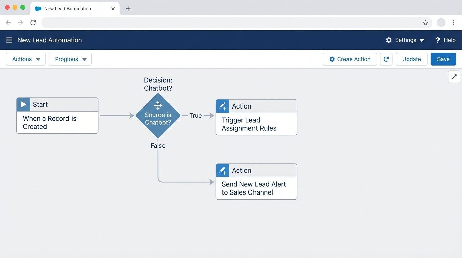Bookmark this page with the star icon
Screen dimensions: 462x258
click(x=425, y=23)
